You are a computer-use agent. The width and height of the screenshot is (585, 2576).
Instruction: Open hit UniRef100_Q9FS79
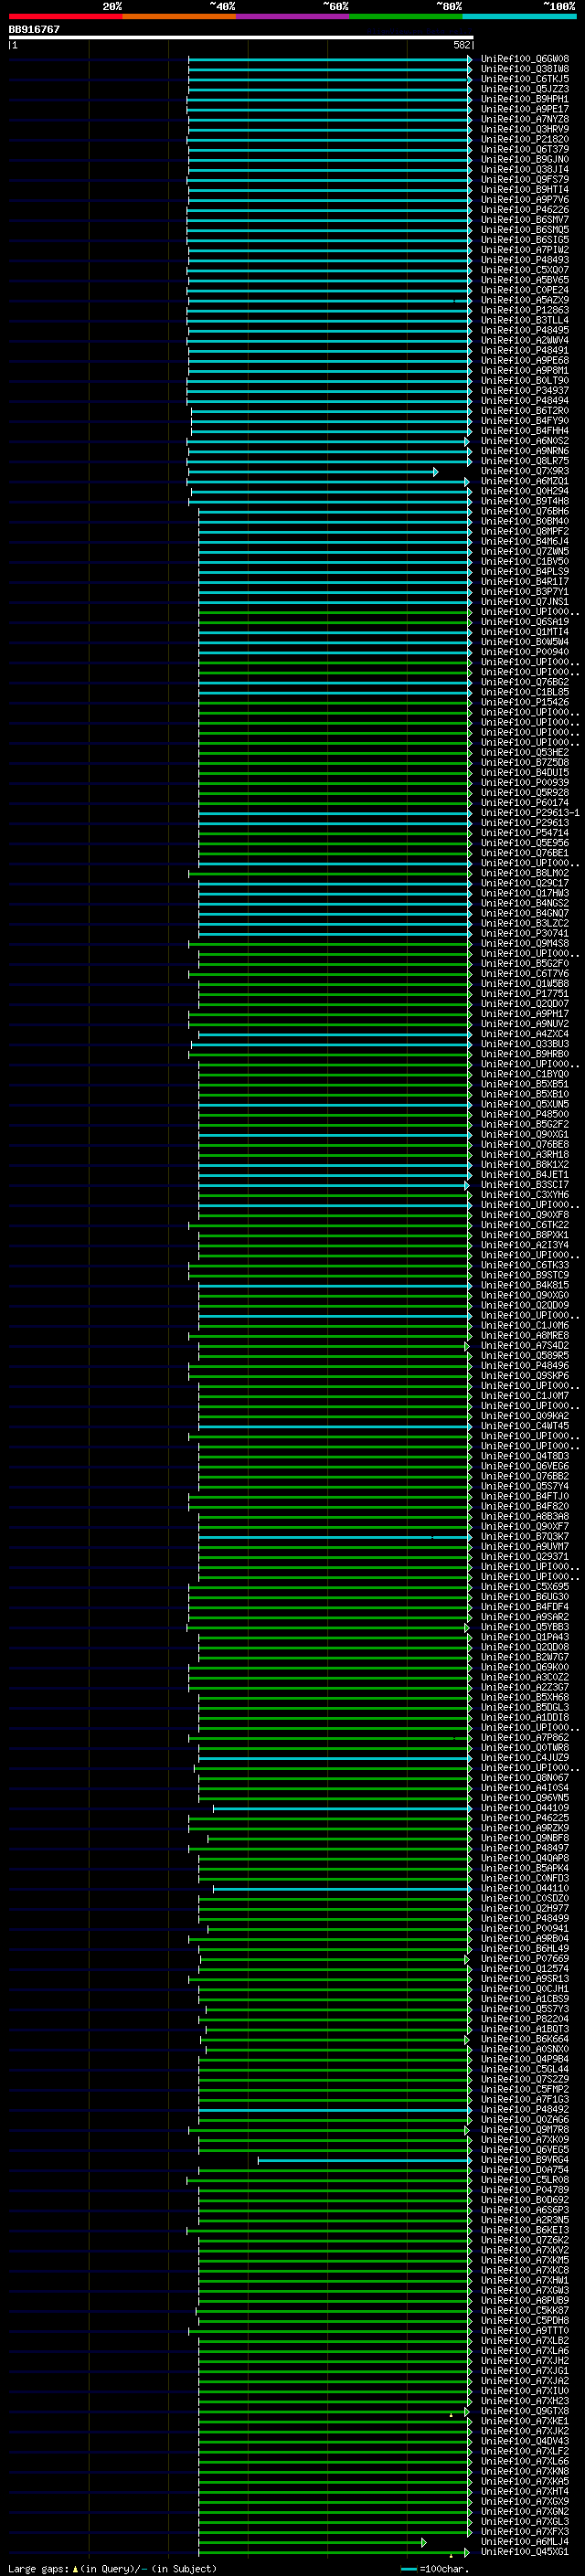click(x=525, y=180)
